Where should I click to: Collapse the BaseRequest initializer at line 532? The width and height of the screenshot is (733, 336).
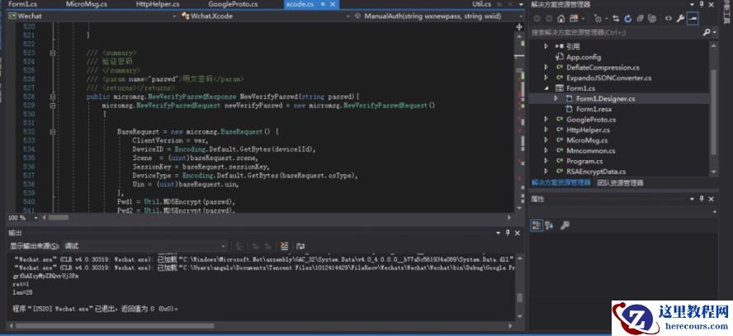tap(52, 132)
